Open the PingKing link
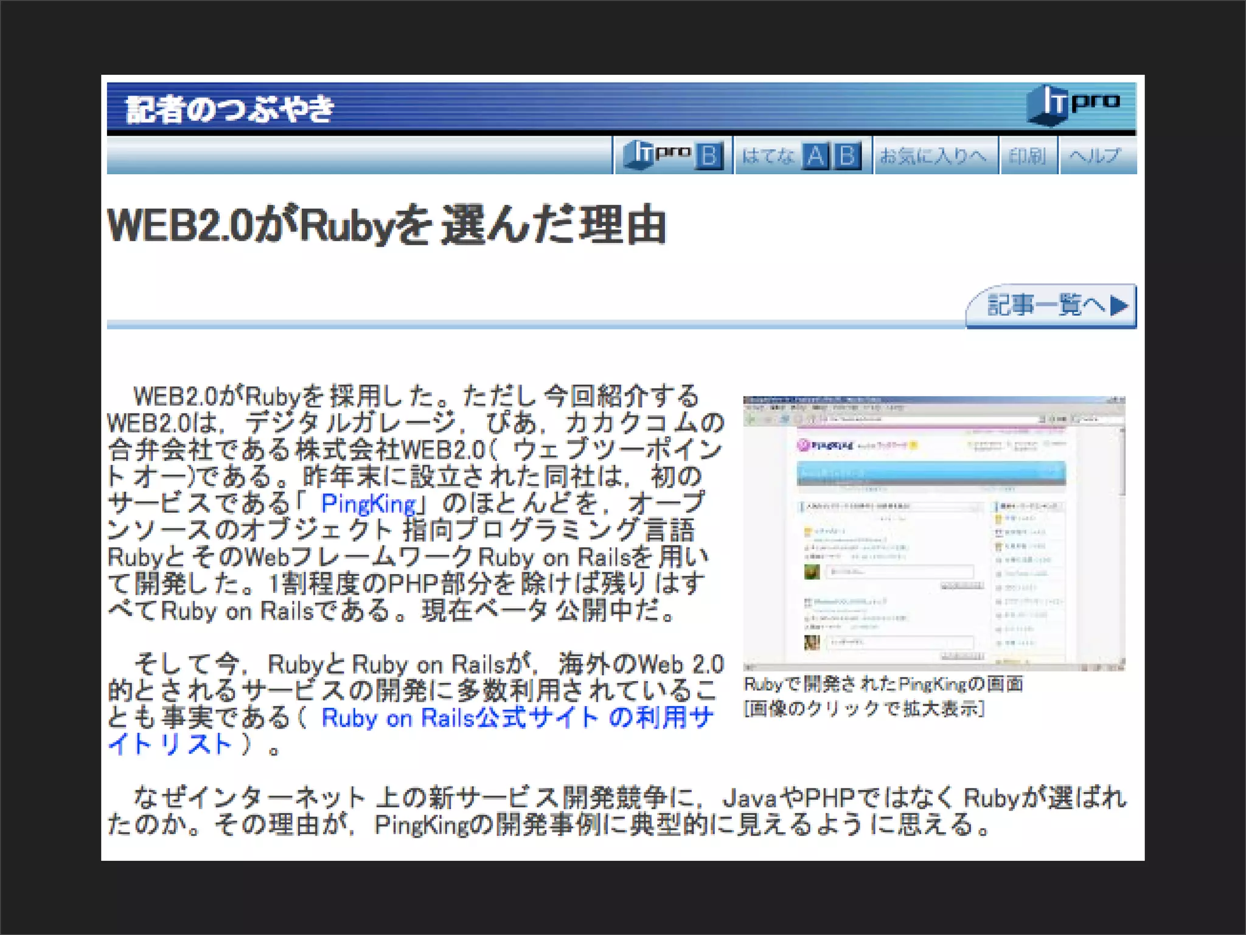The image size is (1246, 935). pos(368,504)
